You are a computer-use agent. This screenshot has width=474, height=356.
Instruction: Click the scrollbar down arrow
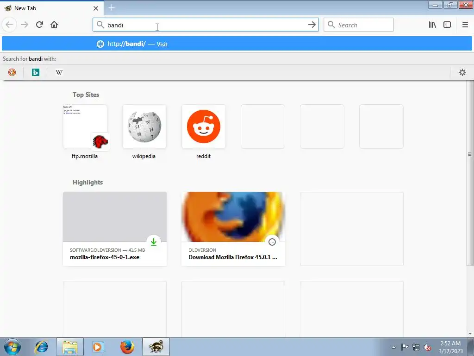point(470,334)
